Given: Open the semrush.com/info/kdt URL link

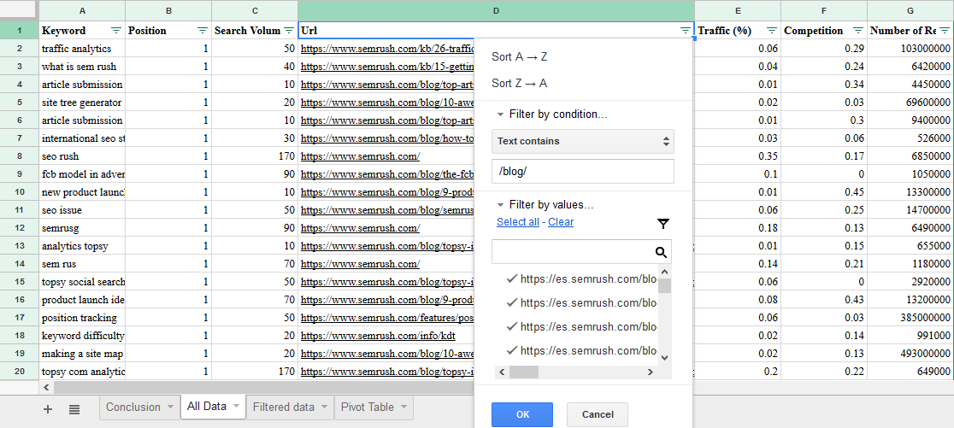Looking at the screenshot, I should click(378, 335).
